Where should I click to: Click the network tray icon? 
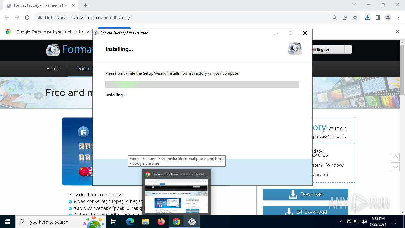(357, 222)
